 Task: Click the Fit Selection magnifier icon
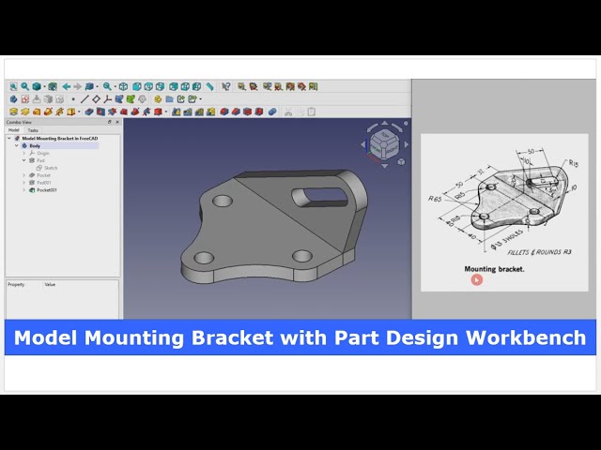(25, 86)
